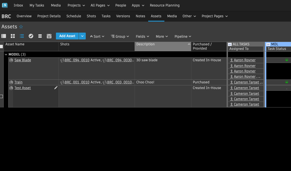Screen dimensions: 291x171
Task: Check the Test Asset row checkbox
Action: pos(1,96)
